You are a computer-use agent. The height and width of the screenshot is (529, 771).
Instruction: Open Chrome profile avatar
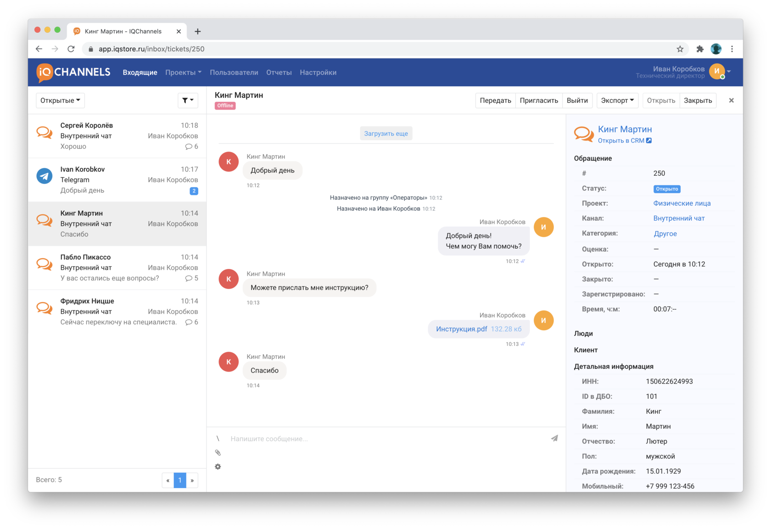tap(716, 49)
